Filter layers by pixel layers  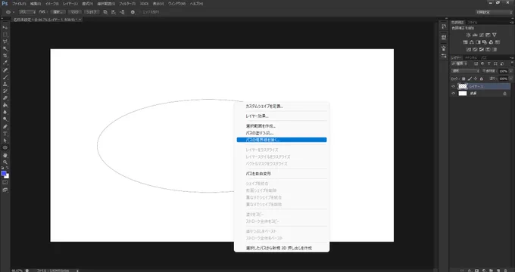(x=476, y=63)
